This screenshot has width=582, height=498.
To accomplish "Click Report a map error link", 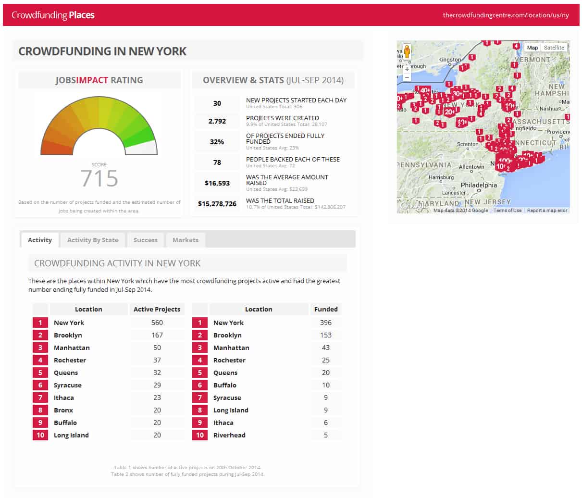I will (547, 211).
